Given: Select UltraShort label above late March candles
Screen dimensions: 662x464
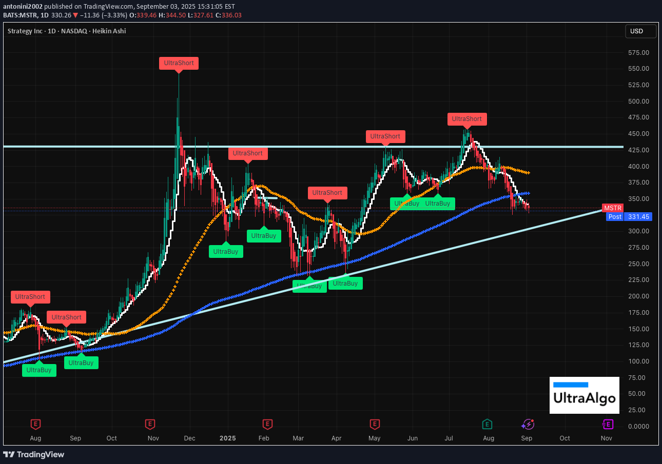Looking at the screenshot, I should pos(327,193).
